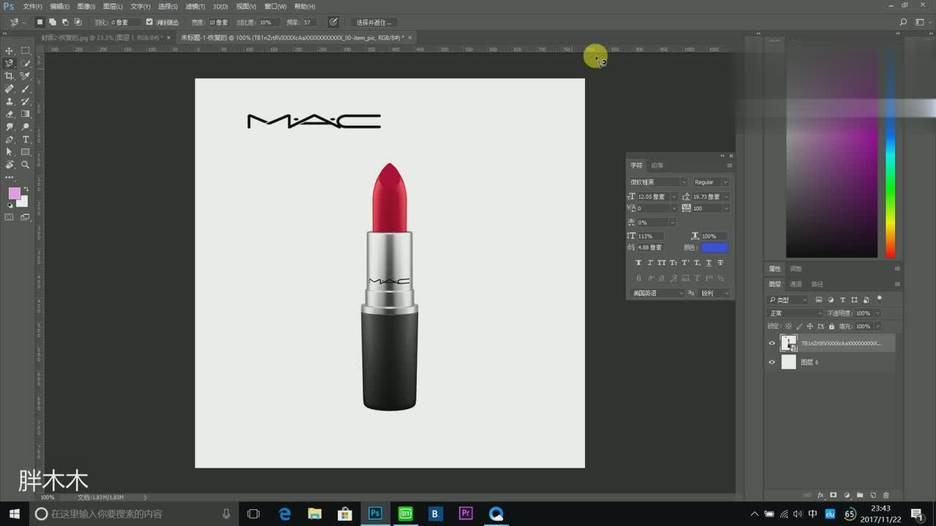Viewport: 936px width, 526px height.
Task: Toggle Faux Italic in Character panel
Action: pos(650,263)
